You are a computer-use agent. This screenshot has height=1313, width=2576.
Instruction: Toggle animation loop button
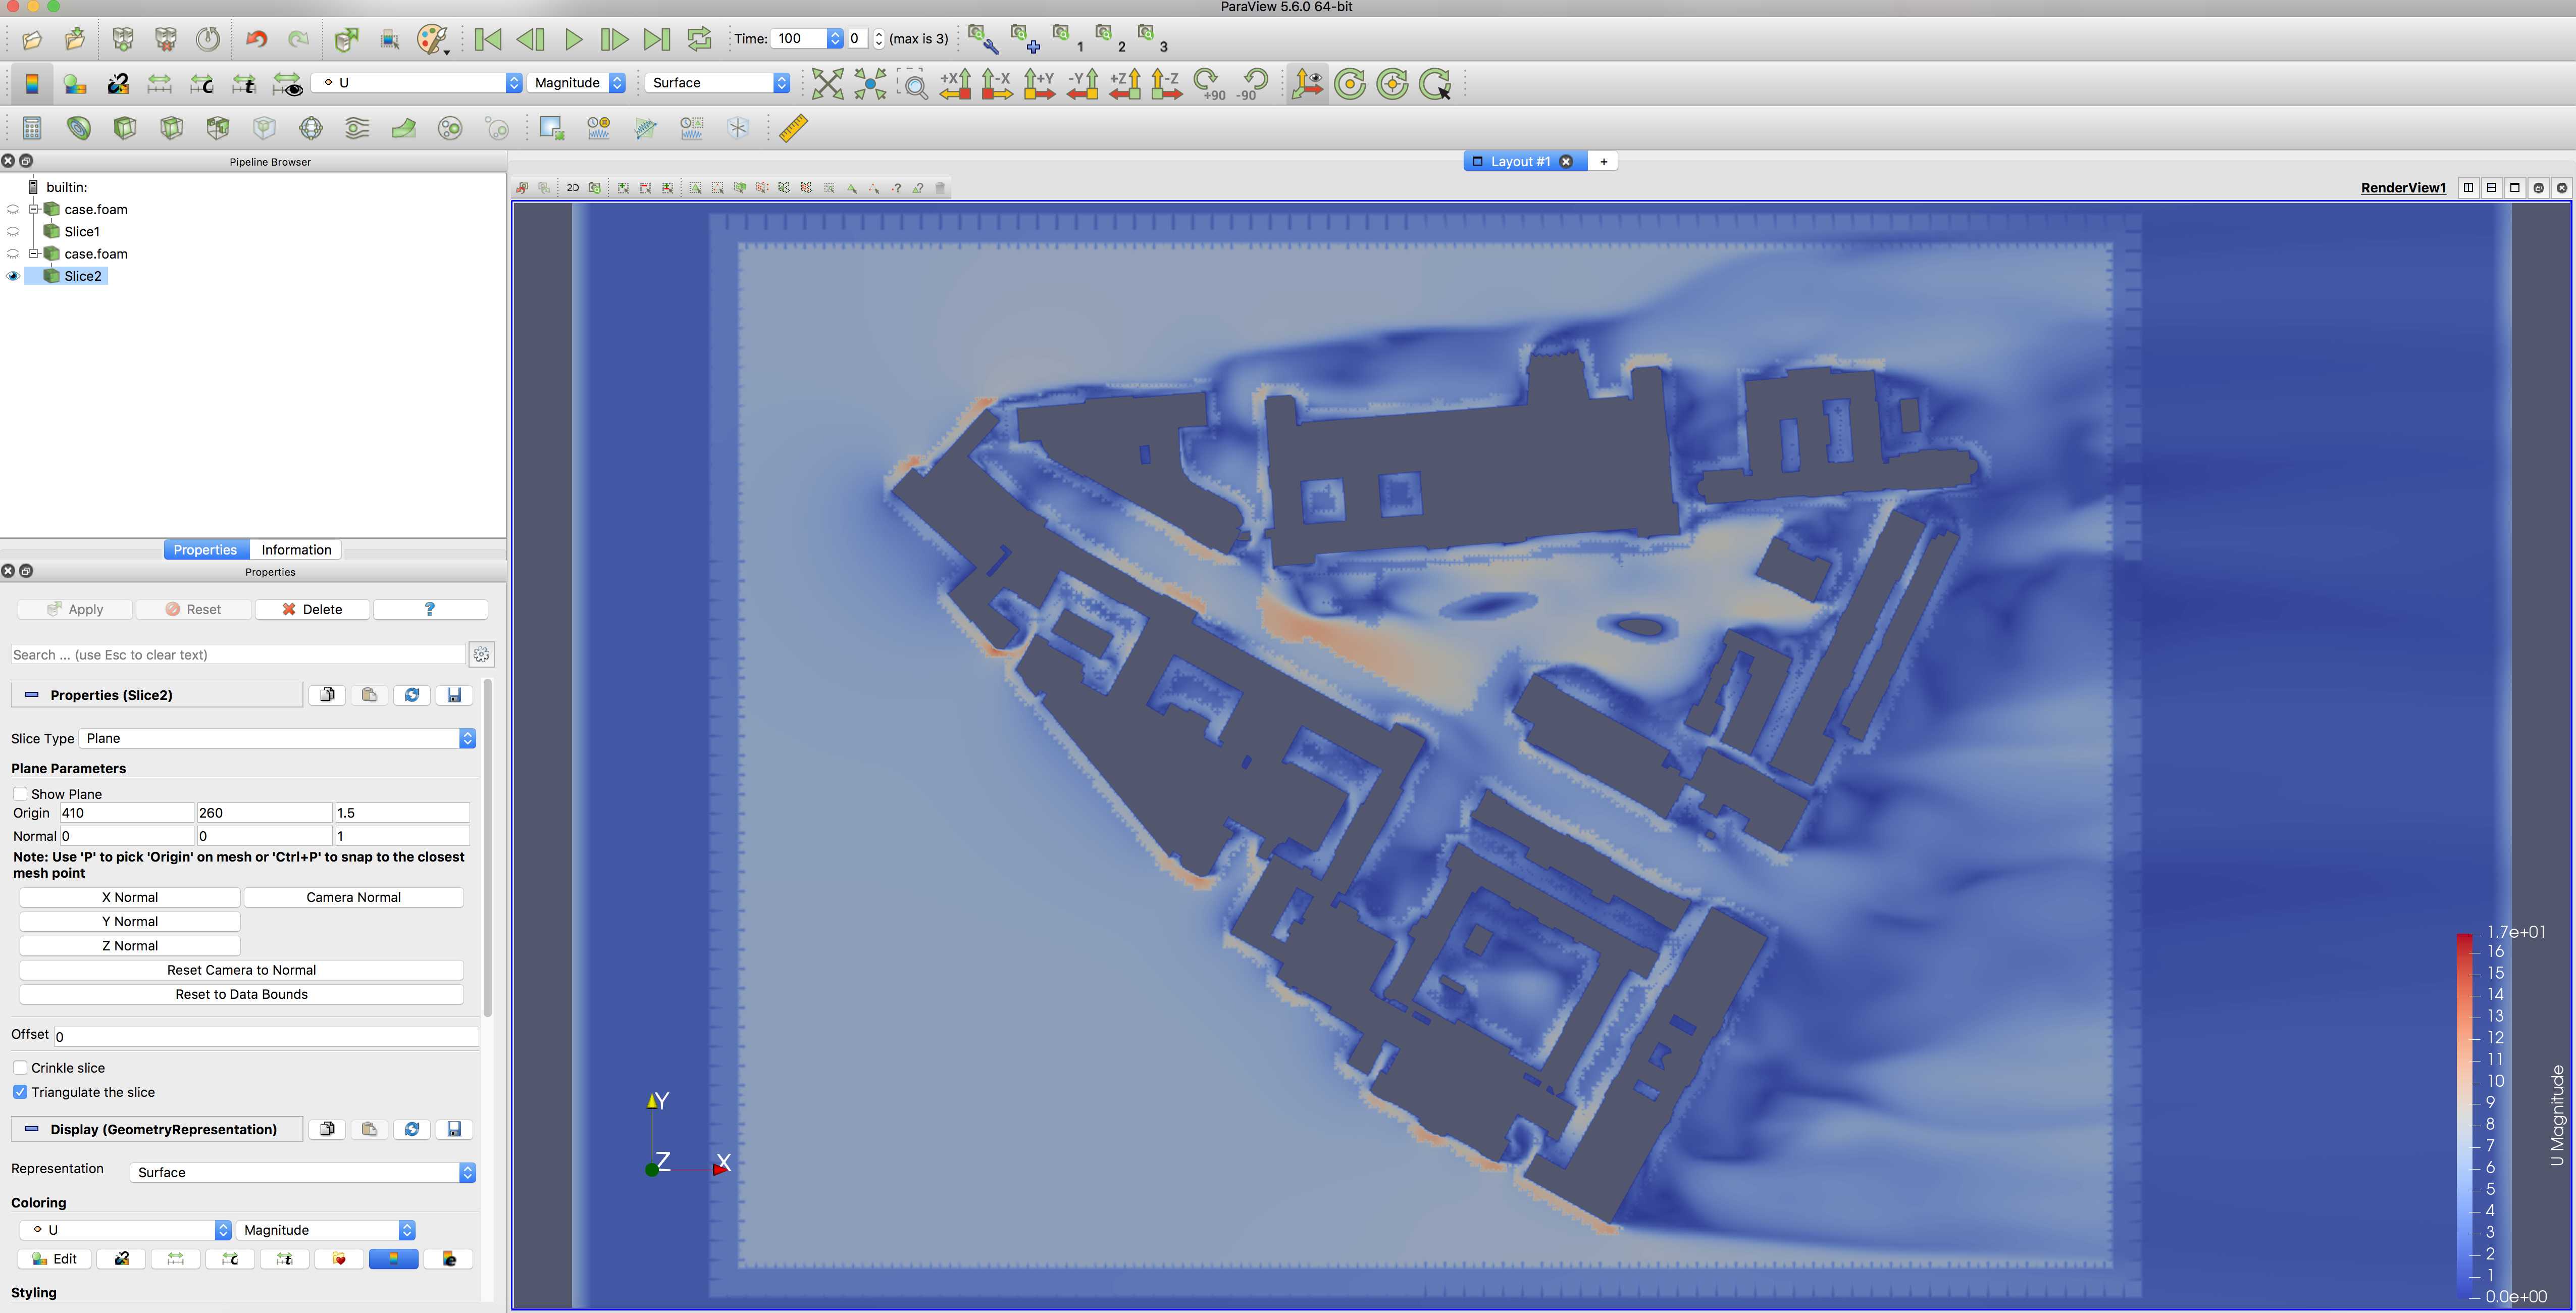(699, 39)
